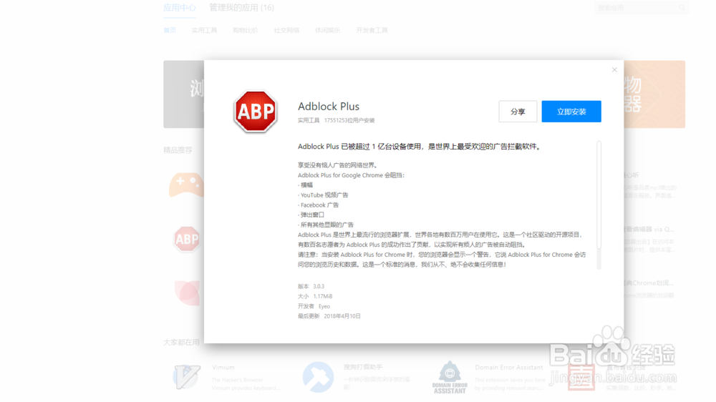Screen dimensions: 716x402
Task: Click the 分享 share button
Action: tap(518, 112)
